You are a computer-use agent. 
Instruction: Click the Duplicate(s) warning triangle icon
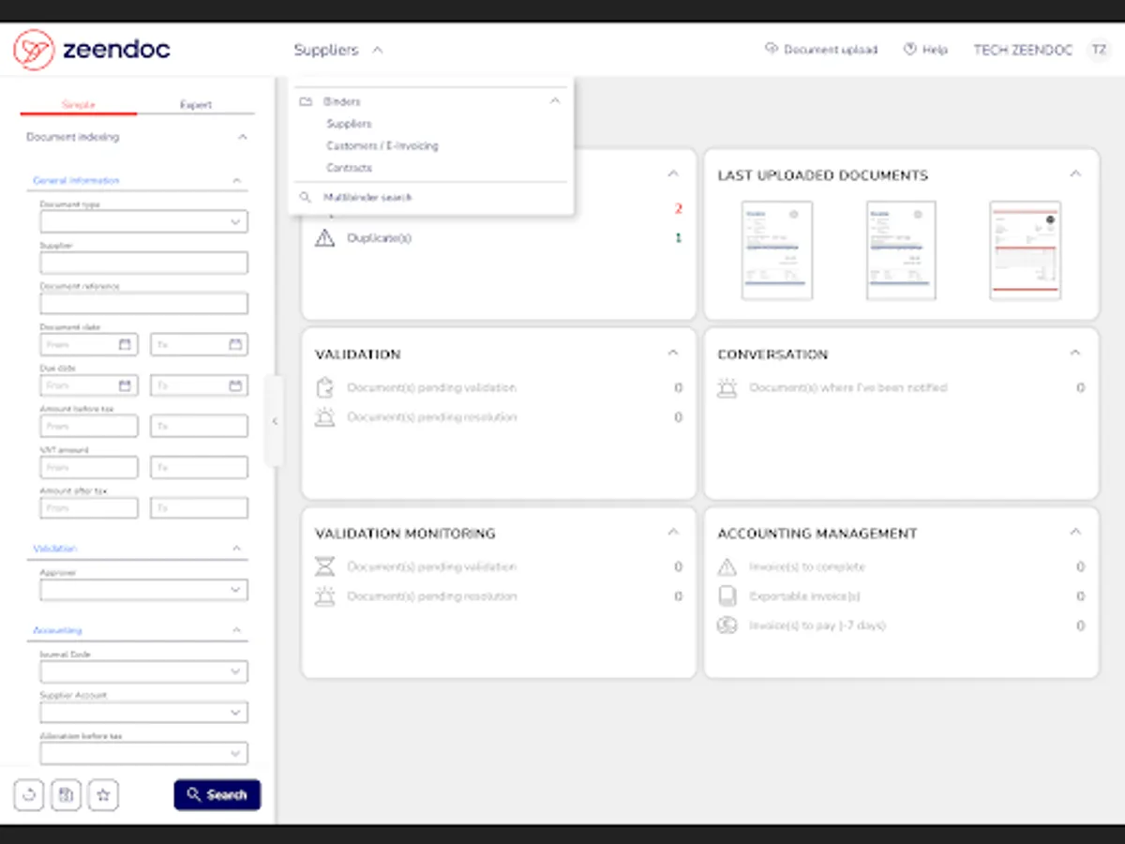323,238
